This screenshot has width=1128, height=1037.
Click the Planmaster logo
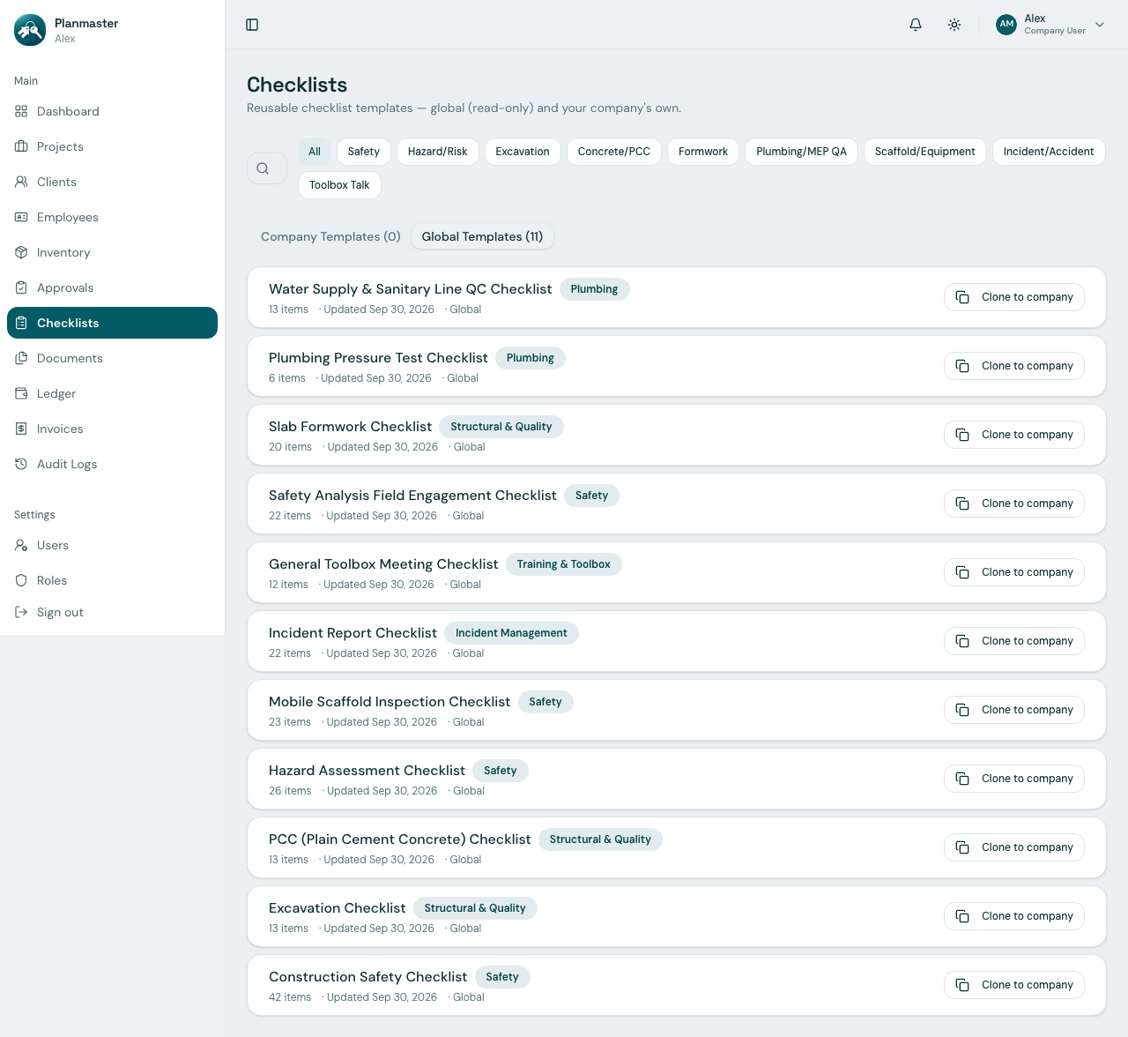(30, 30)
